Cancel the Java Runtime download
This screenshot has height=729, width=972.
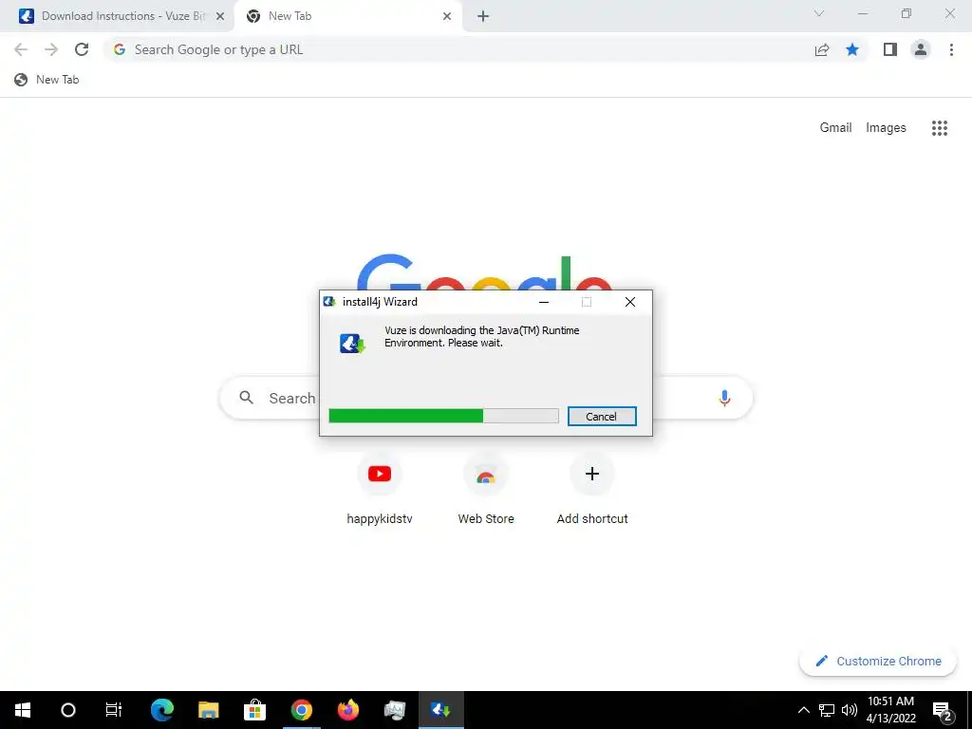(602, 417)
